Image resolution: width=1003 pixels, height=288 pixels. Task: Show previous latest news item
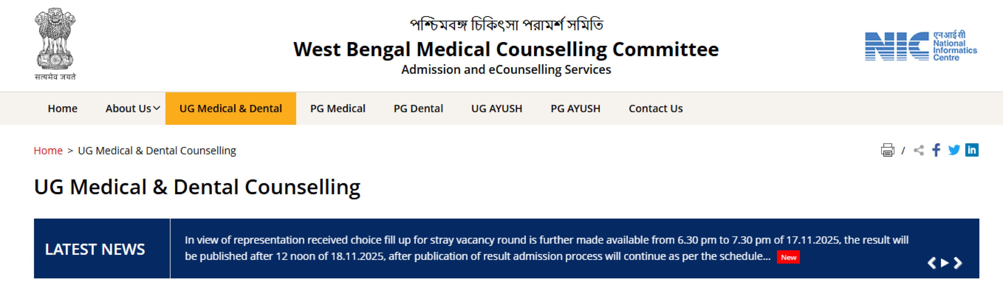(x=931, y=263)
